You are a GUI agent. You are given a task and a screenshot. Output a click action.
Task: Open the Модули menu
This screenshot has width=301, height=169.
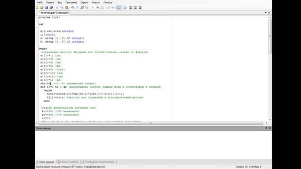tap(96, 2)
